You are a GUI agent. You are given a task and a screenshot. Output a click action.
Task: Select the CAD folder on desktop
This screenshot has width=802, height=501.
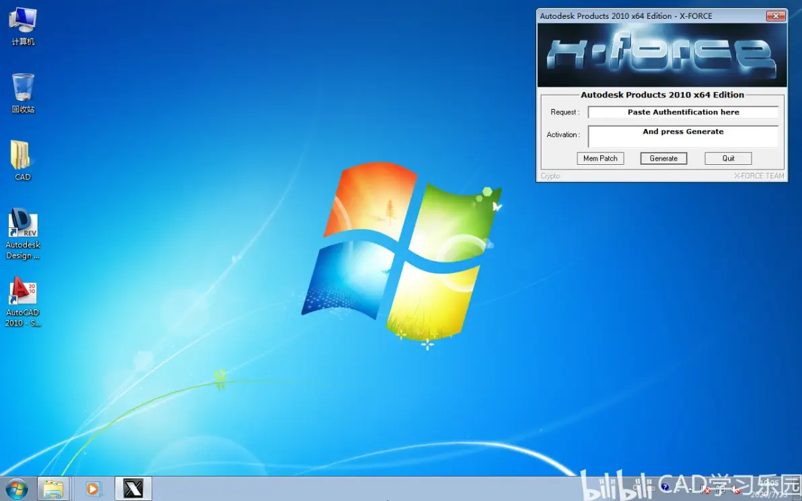click(x=22, y=161)
